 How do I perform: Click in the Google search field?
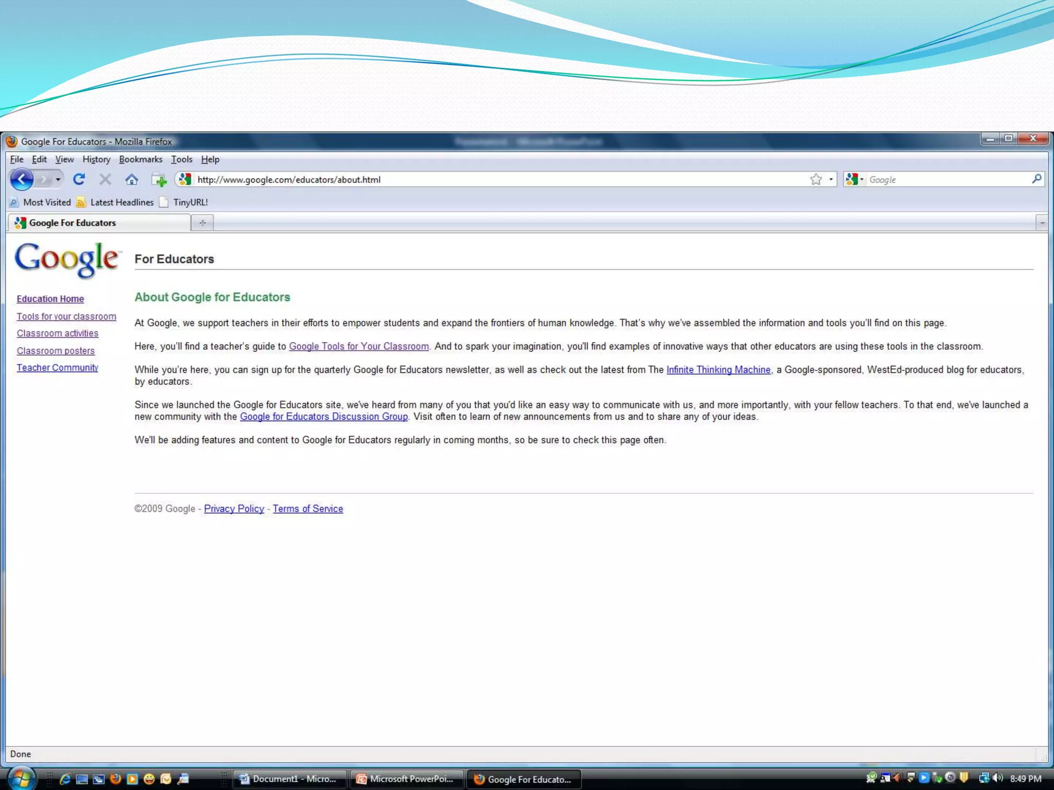(947, 179)
